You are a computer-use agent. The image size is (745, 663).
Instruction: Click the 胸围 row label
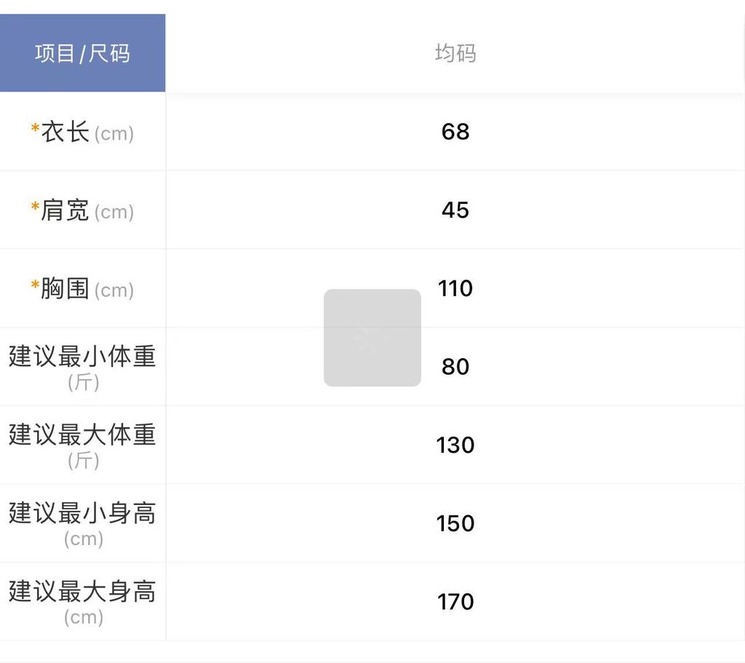tap(65, 289)
